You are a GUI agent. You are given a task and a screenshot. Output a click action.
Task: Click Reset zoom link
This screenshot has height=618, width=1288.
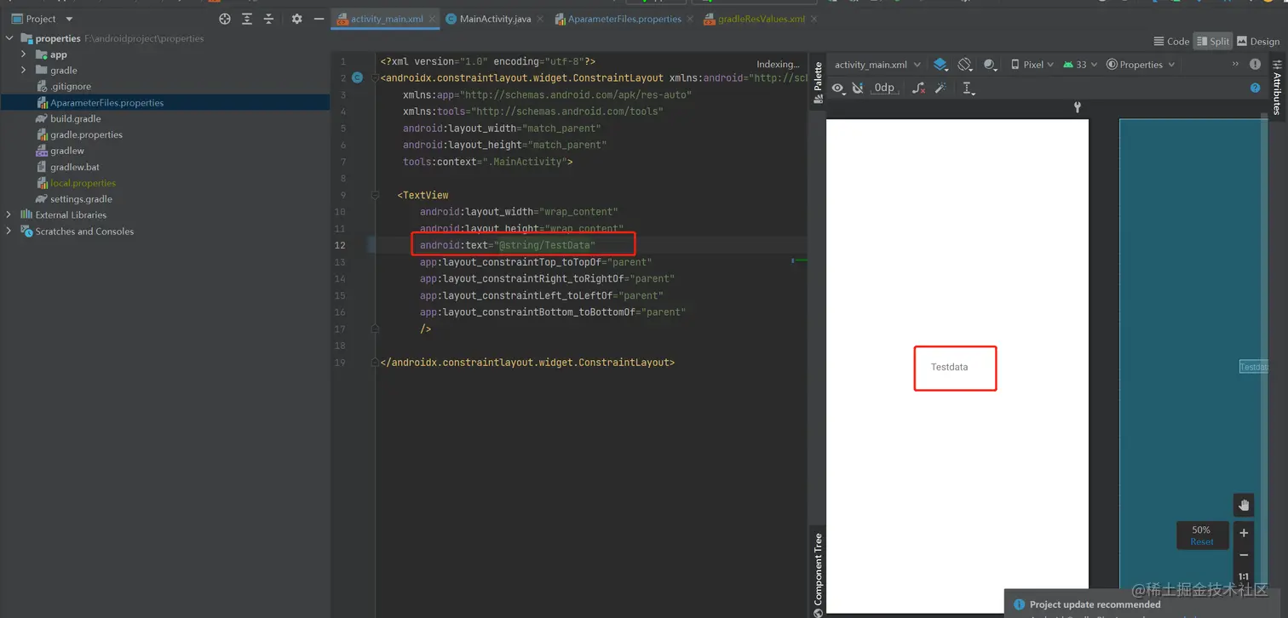1202,541
